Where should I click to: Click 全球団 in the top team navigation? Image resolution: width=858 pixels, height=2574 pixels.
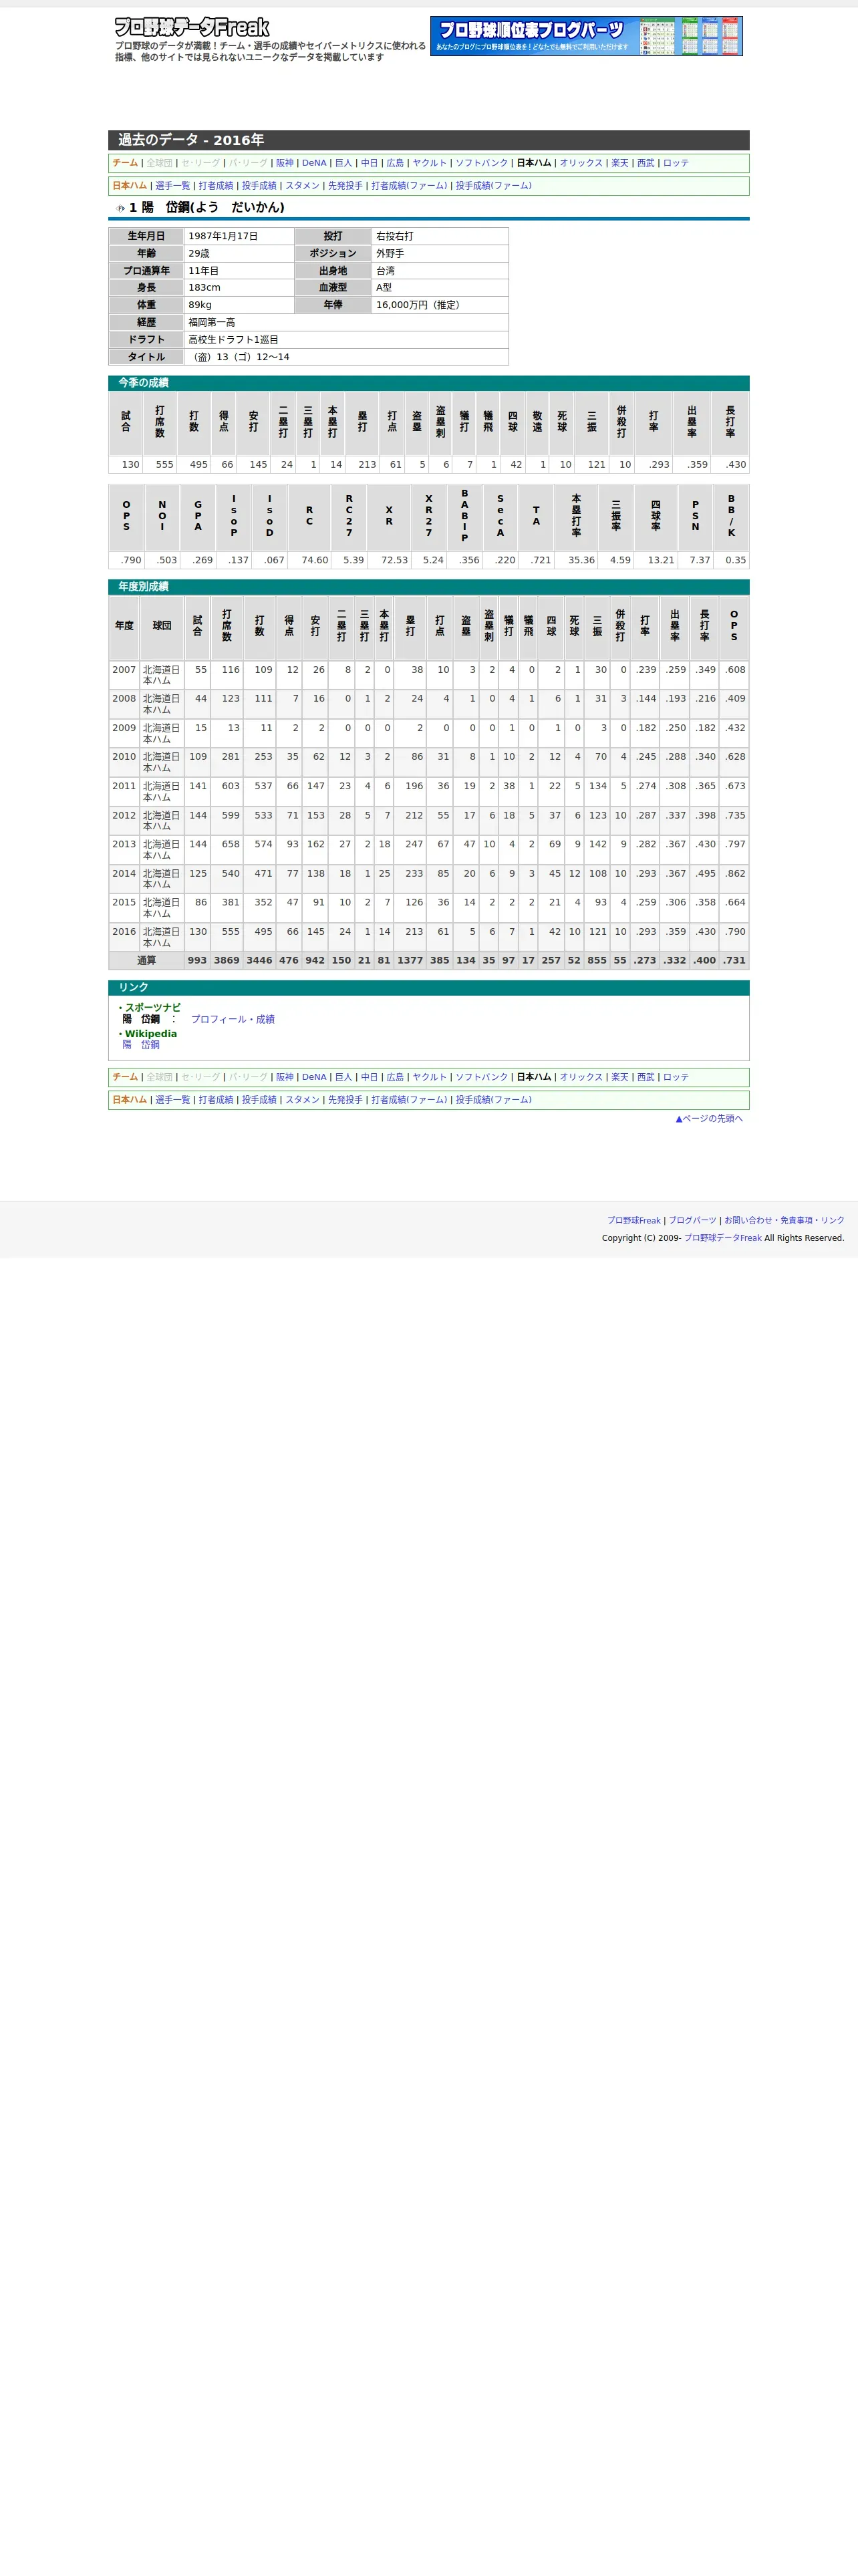(160, 163)
